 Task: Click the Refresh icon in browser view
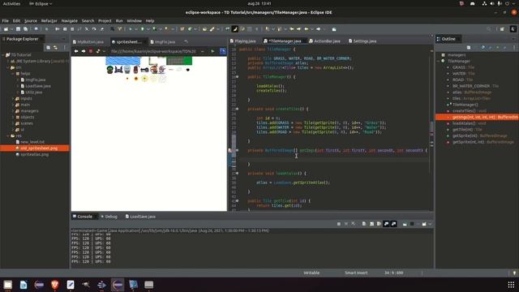pos(98,51)
